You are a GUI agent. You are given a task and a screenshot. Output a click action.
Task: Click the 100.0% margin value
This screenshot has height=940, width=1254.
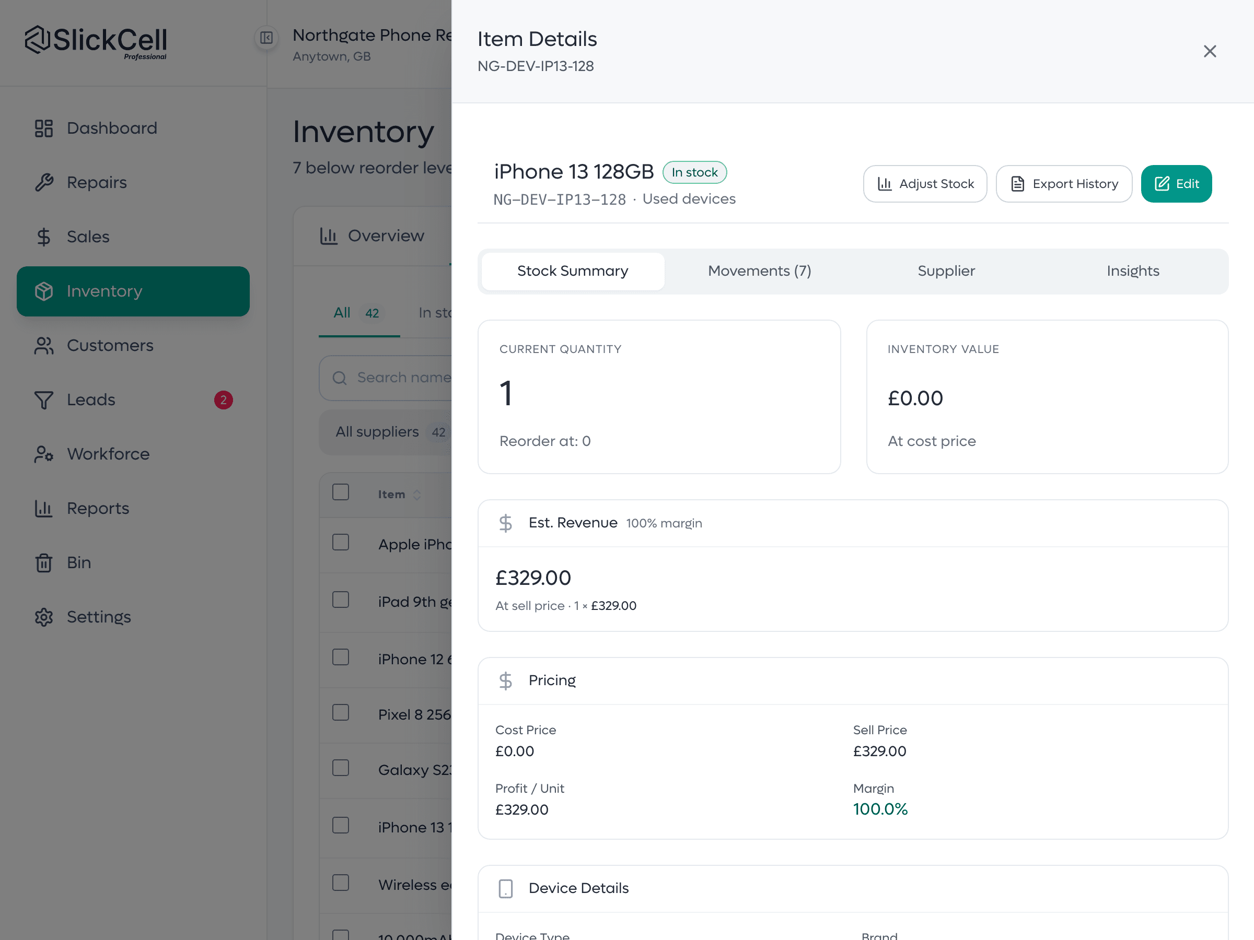click(880, 809)
